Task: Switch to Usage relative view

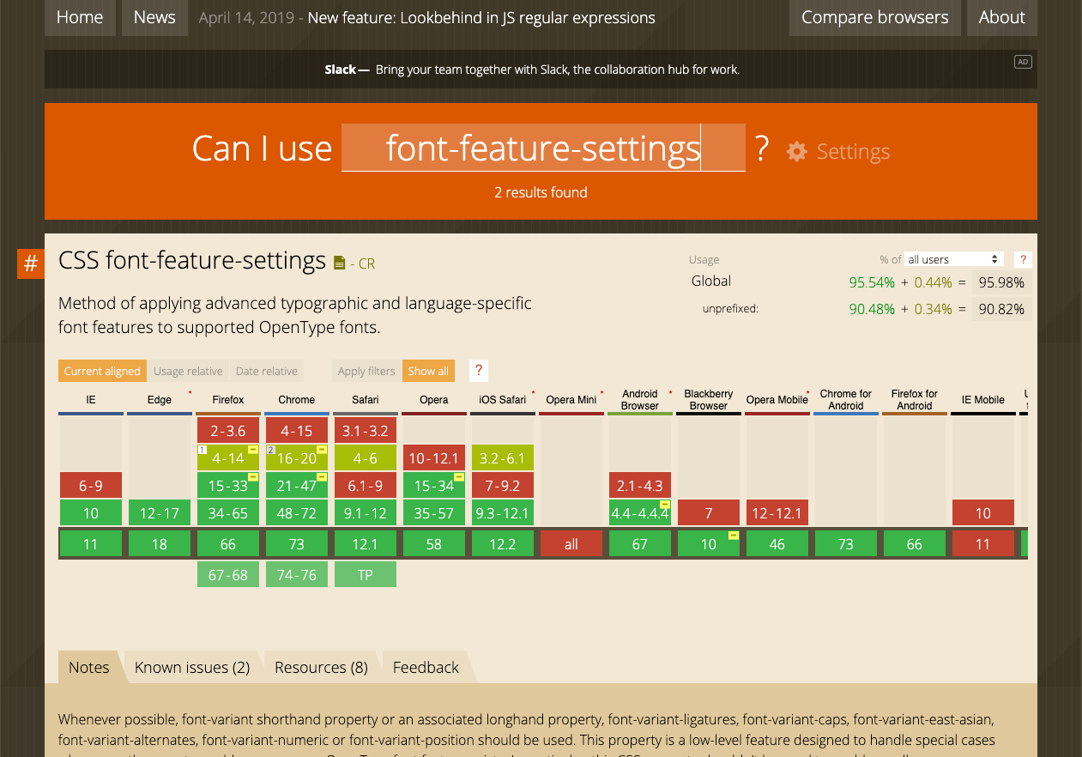Action: tap(188, 371)
